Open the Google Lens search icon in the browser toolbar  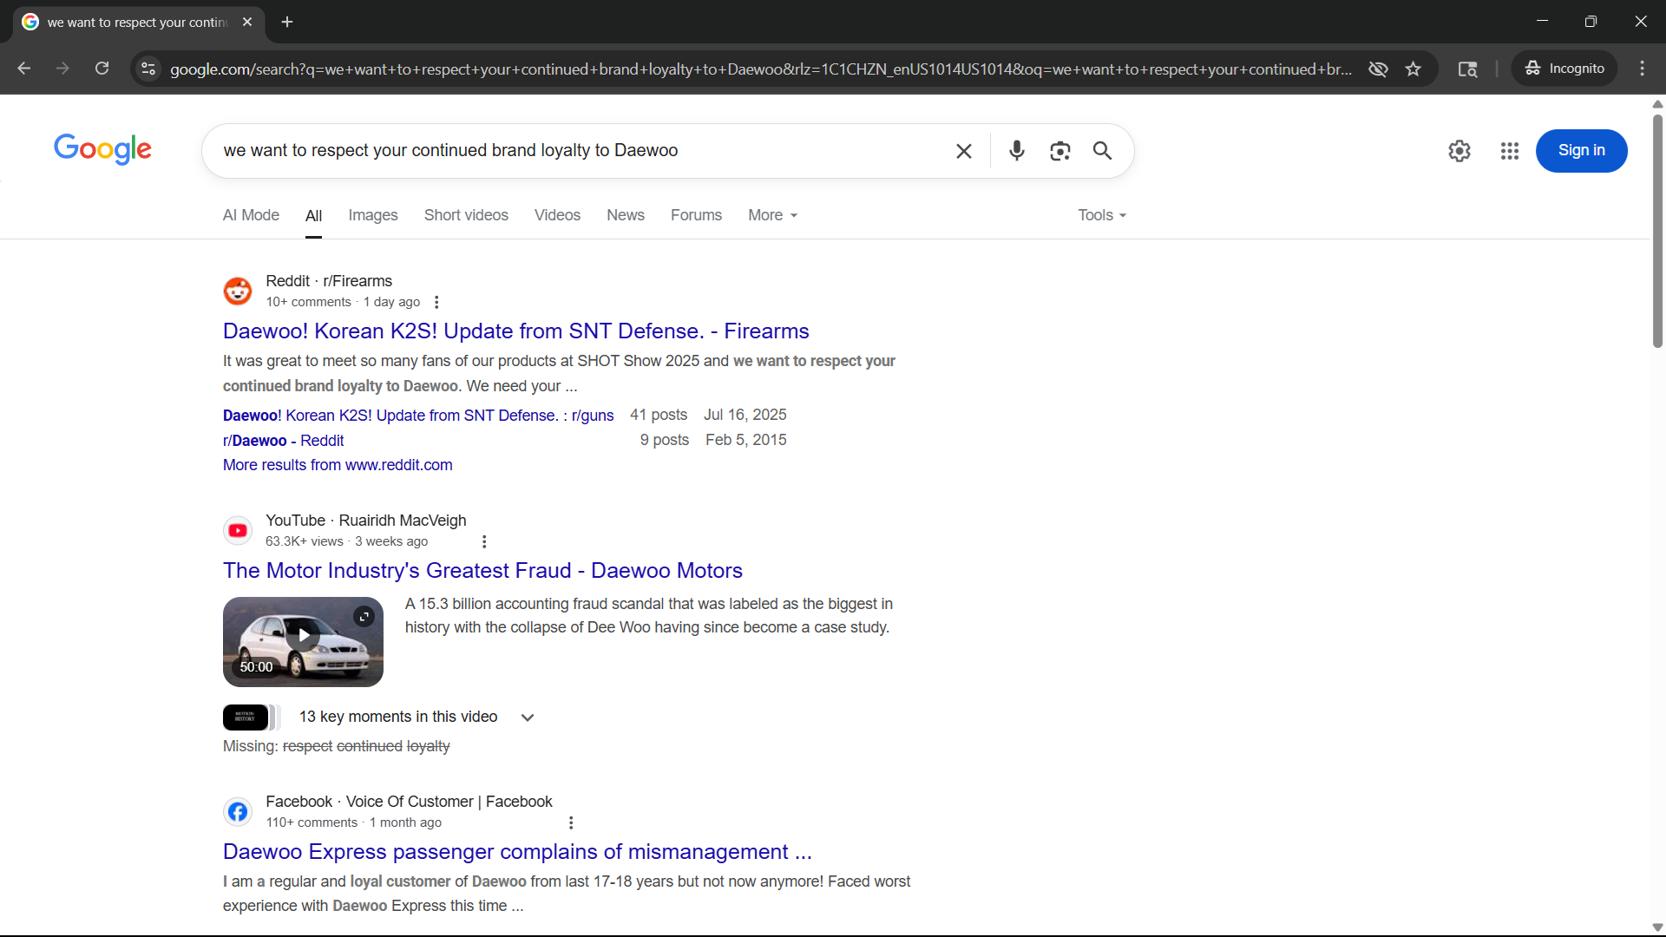point(1467,69)
